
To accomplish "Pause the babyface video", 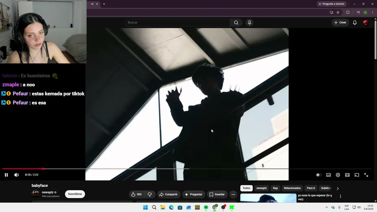I will tap(6, 175).
